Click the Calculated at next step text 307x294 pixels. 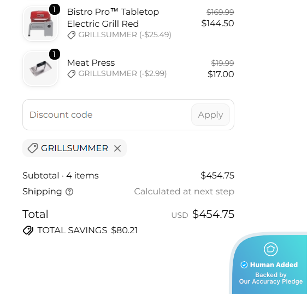(184, 192)
